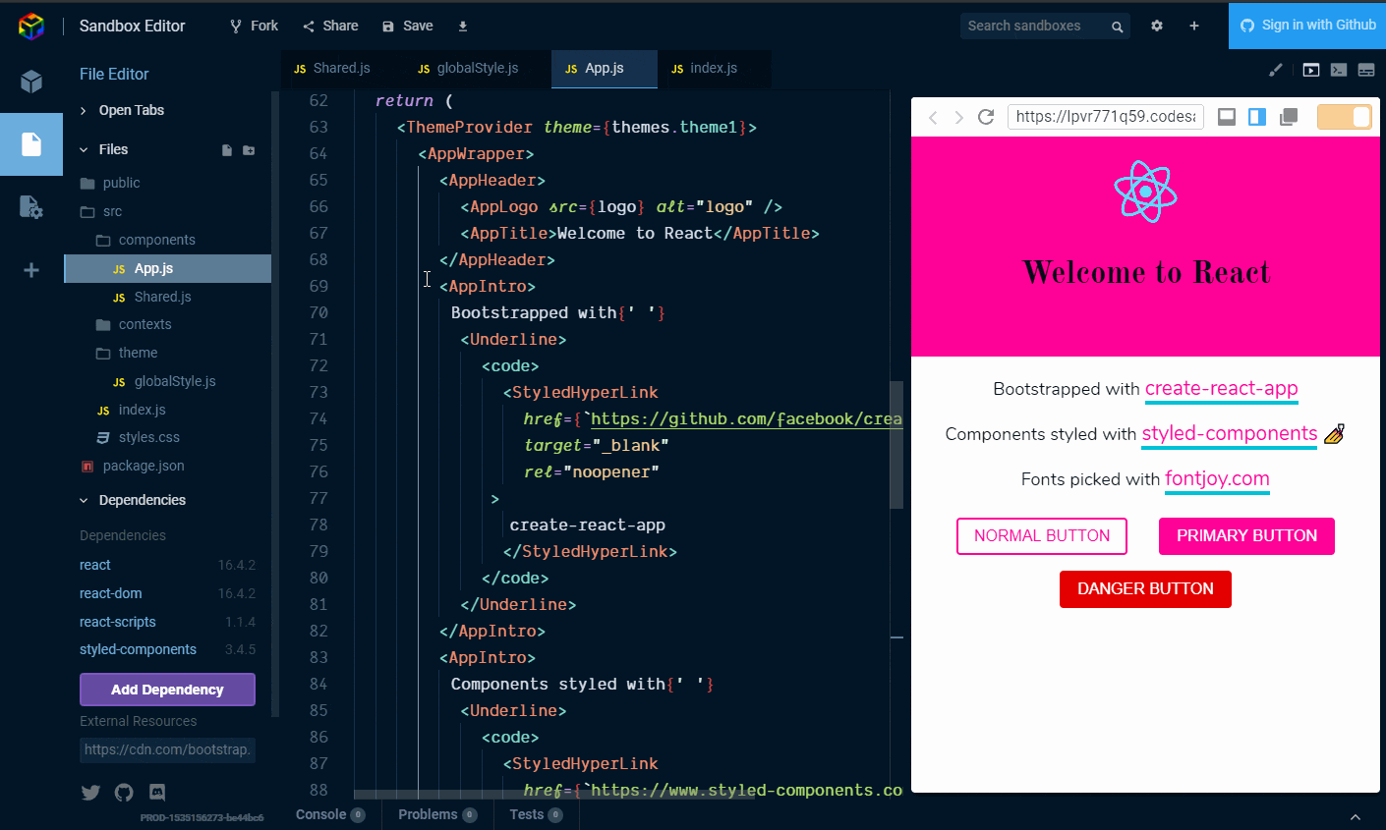The height and width of the screenshot is (830, 1386).
Task: Download the sandbox with the download icon
Action: point(463,27)
